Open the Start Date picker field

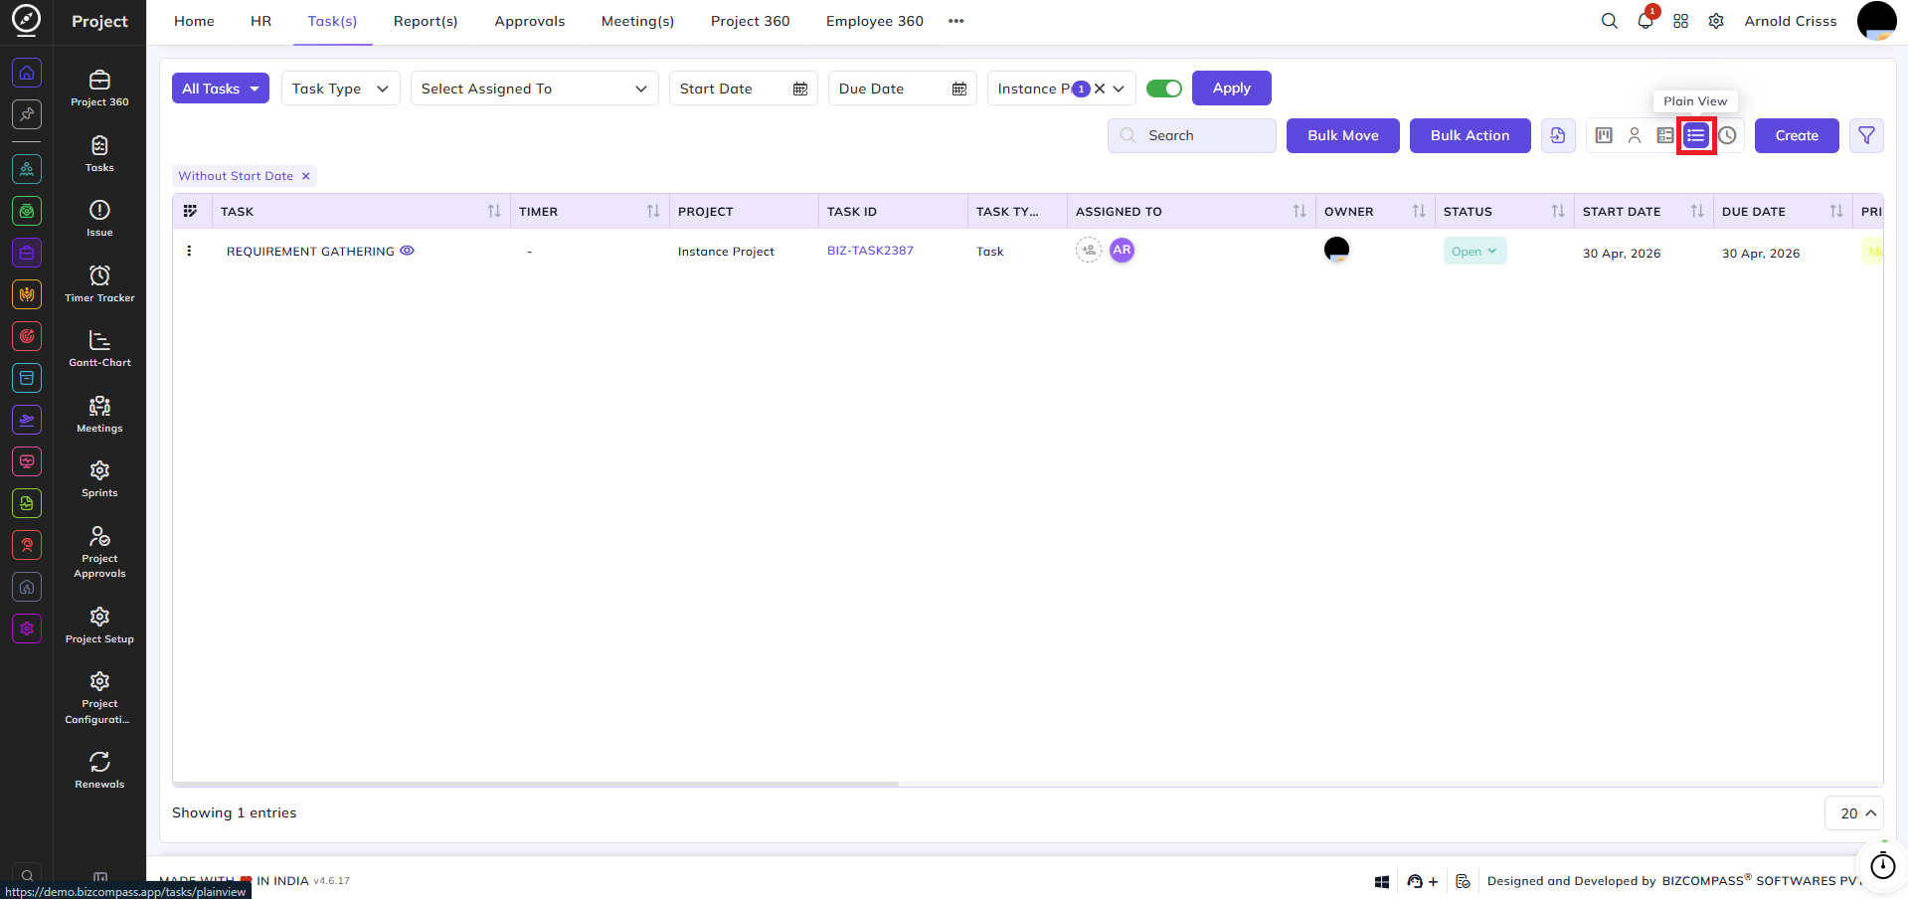coord(744,89)
